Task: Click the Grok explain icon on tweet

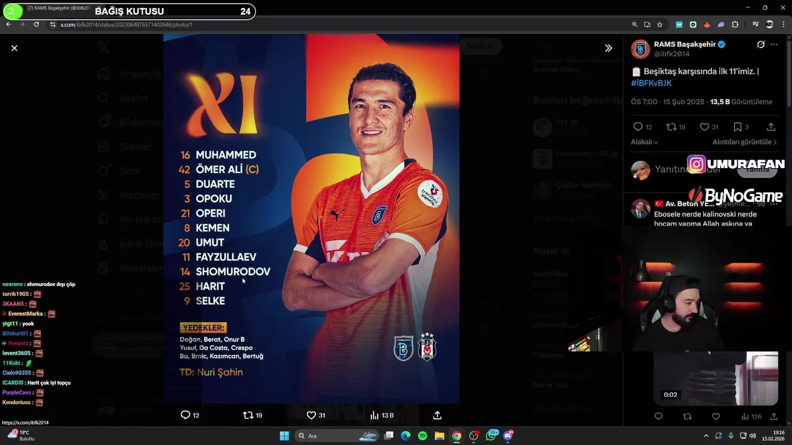Action: pyautogui.click(x=760, y=44)
